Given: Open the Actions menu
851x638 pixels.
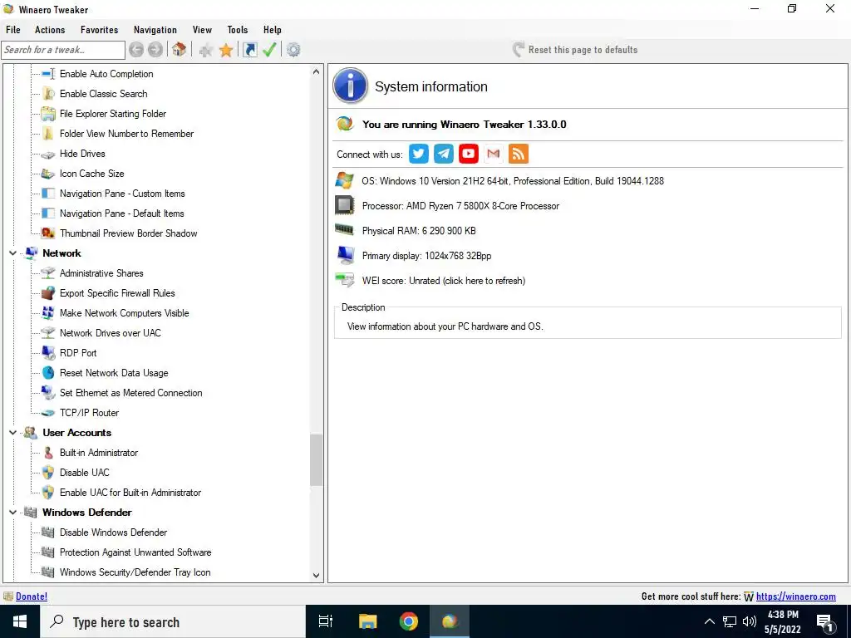Looking at the screenshot, I should pyautogui.click(x=50, y=30).
